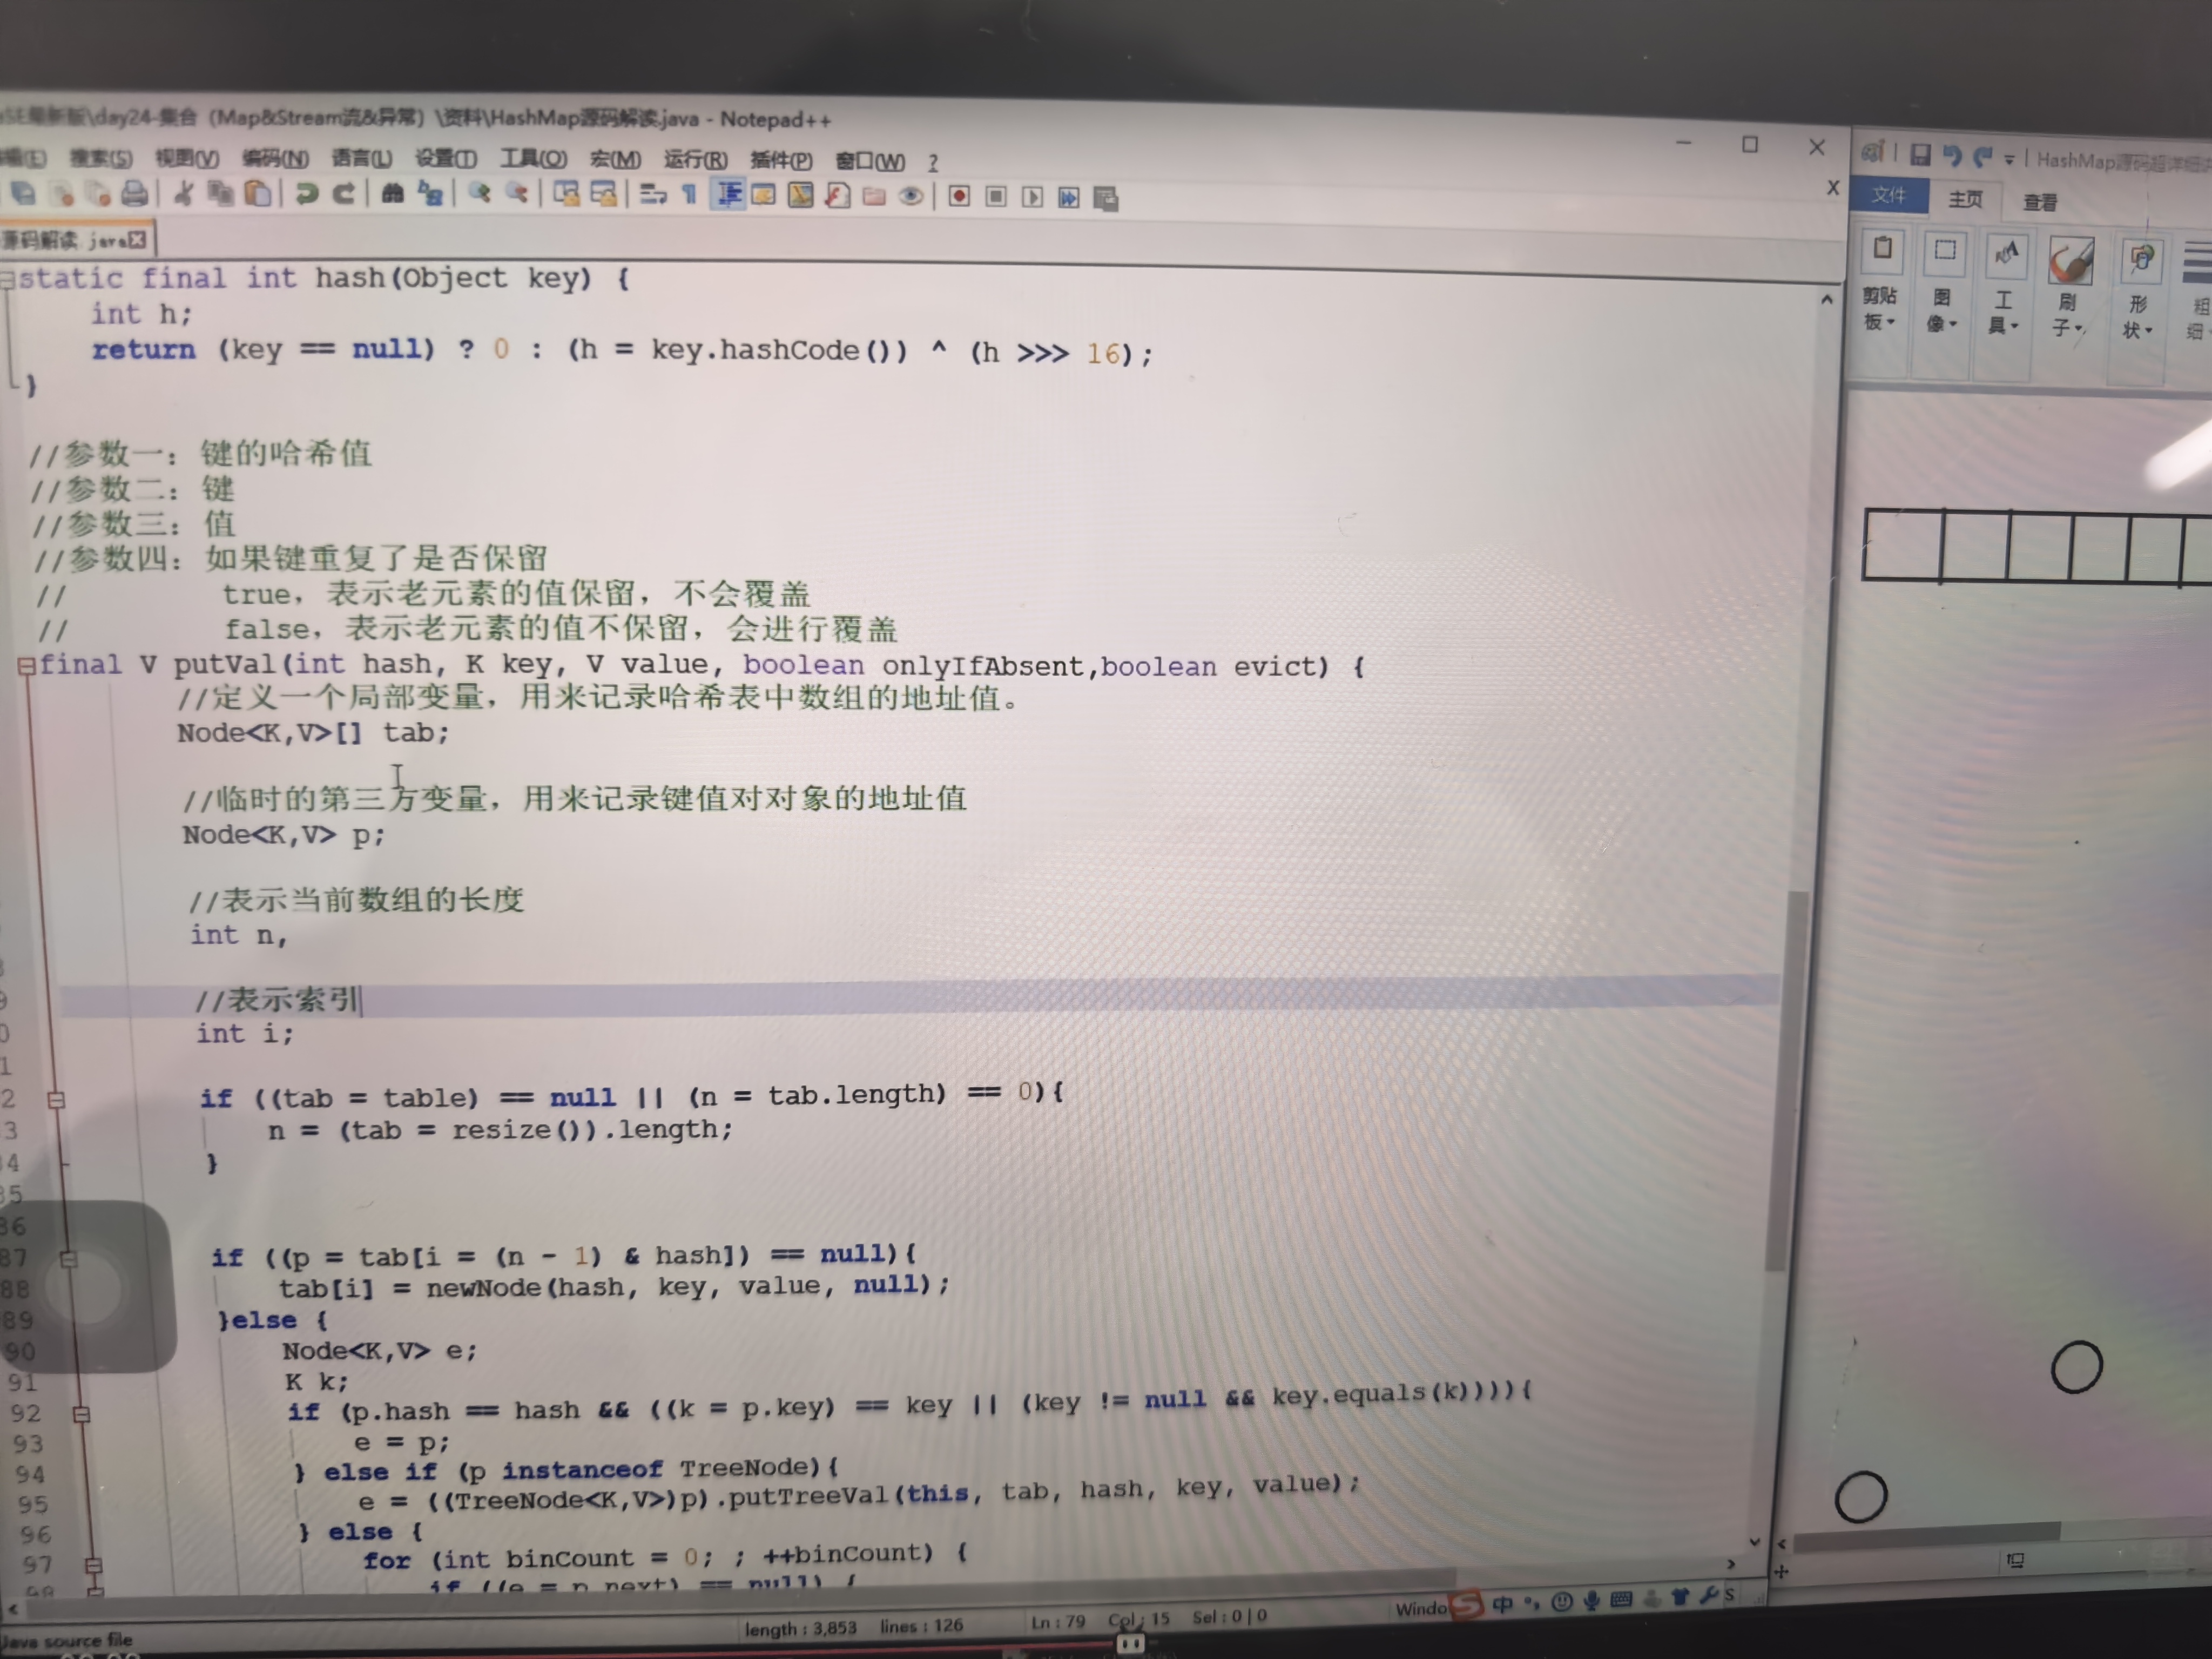The height and width of the screenshot is (1659, 2212).
Task: Start macro recording with red dot icon
Action: (x=959, y=196)
